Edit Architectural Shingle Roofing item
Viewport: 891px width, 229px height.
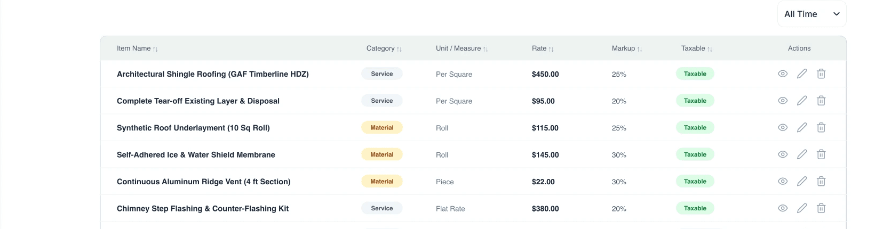coord(802,74)
